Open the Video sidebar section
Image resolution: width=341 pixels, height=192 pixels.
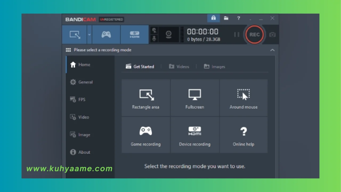90,117
